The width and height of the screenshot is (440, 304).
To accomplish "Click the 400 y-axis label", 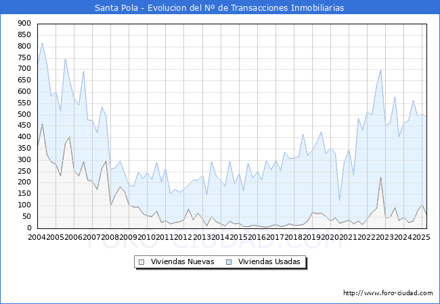I will point(24,137).
